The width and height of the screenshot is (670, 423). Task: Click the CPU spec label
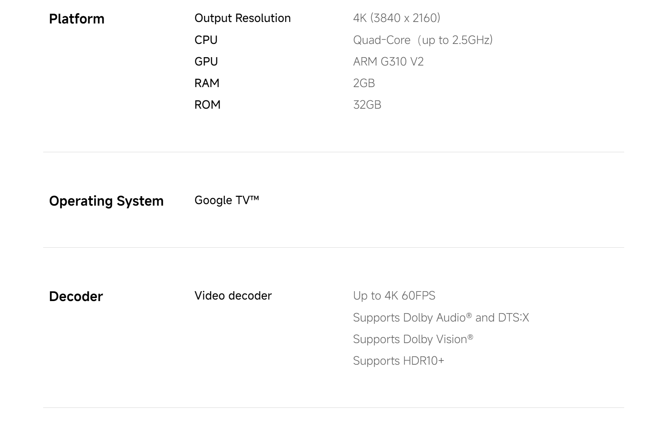(206, 40)
